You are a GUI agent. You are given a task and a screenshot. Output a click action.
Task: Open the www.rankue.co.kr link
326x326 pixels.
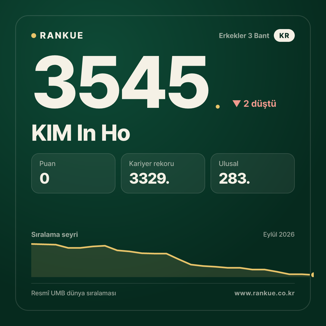click(x=265, y=293)
